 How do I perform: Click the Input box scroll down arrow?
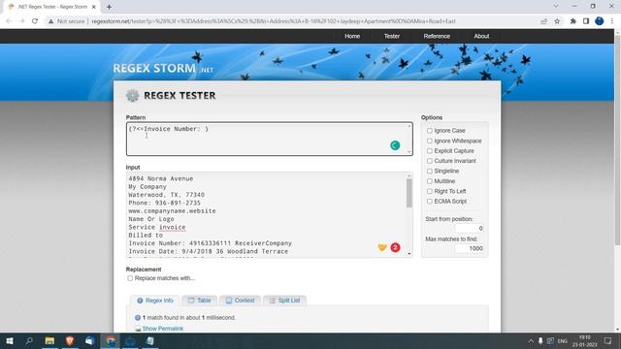(409, 254)
